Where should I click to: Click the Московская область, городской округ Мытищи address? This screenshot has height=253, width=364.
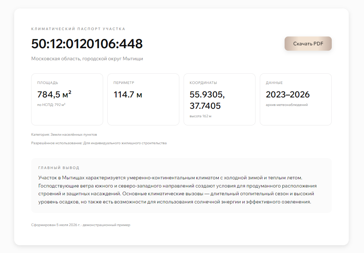(87, 58)
